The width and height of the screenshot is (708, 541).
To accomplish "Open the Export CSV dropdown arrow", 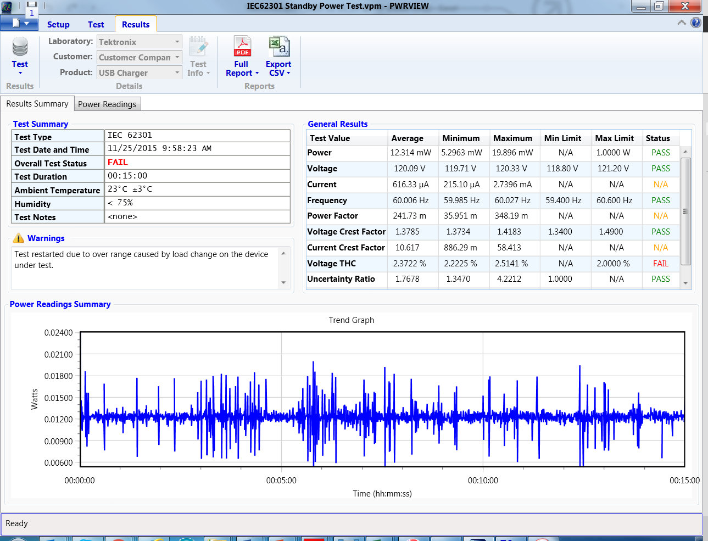I will pos(288,73).
